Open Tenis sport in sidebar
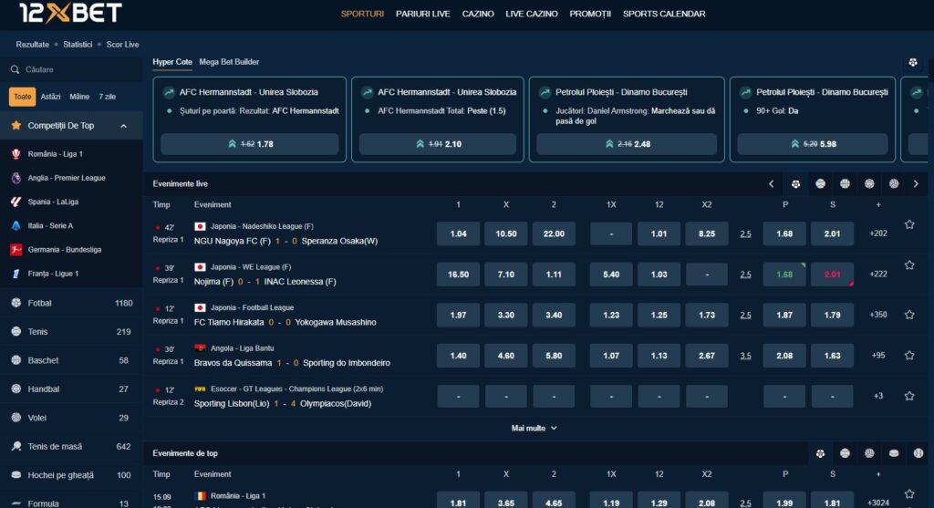 point(71,332)
